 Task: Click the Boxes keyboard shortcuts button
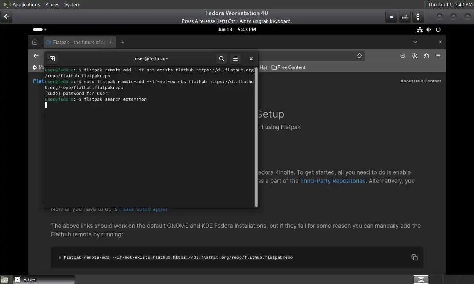pos(405,17)
